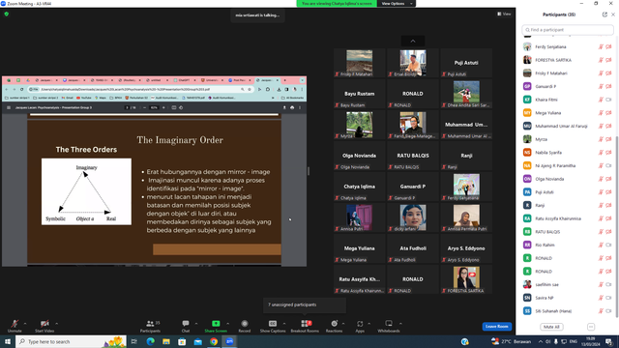Click FORESTYA SARTIKA's video thumbnail
The image size is (619, 348).
tap(466, 279)
